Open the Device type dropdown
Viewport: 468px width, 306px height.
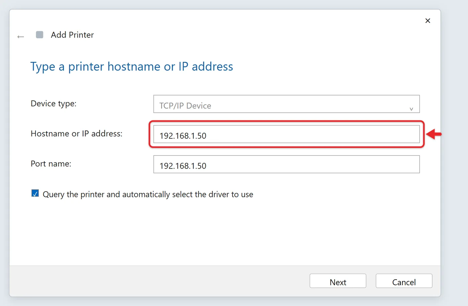coord(286,104)
